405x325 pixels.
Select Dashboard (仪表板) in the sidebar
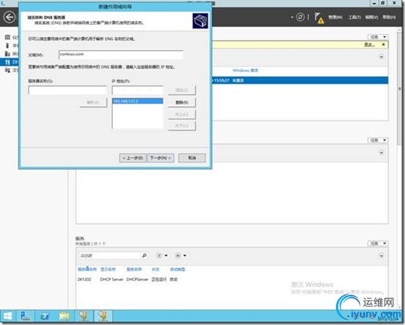[11, 38]
